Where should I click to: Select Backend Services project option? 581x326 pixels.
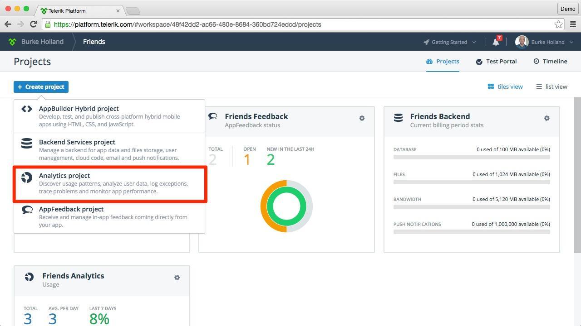click(109, 150)
